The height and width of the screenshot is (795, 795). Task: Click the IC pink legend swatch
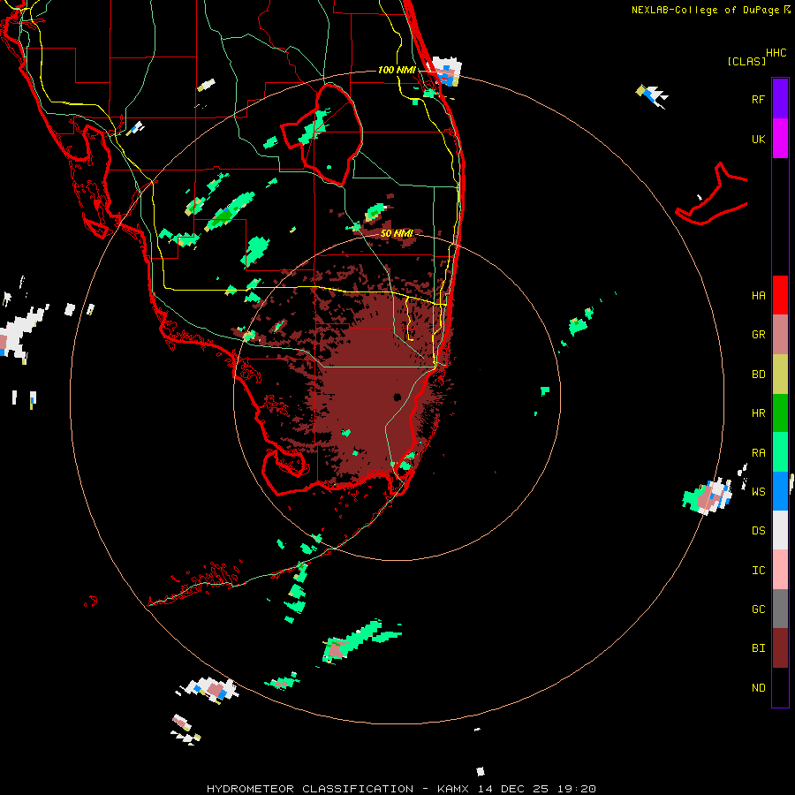[x=780, y=570]
